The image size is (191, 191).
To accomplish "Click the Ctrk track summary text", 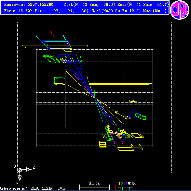I will (89, 5).
